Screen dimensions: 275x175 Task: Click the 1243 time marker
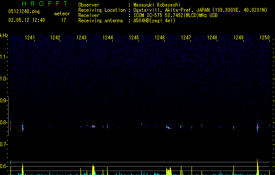click(82, 38)
